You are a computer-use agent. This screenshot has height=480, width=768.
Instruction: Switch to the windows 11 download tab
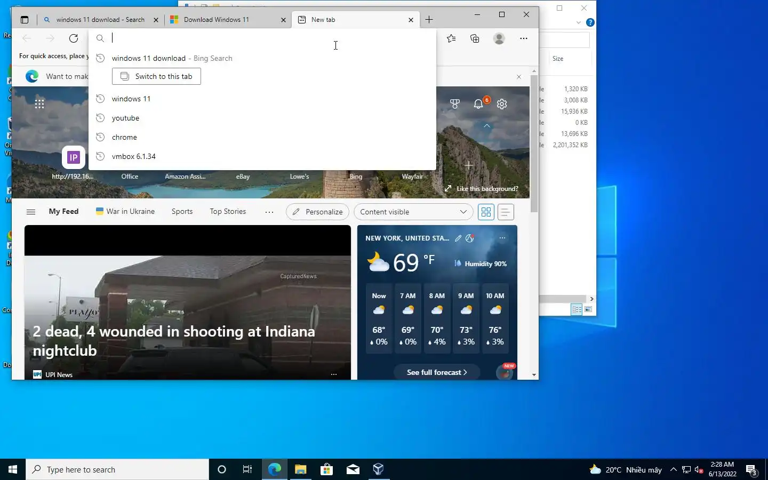click(100, 20)
